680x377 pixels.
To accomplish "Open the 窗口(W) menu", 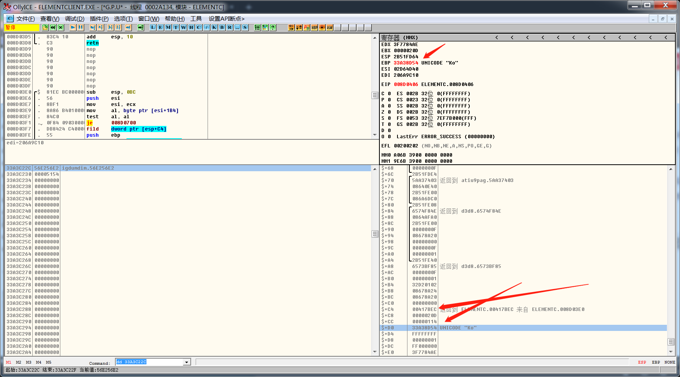I will click(149, 18).
